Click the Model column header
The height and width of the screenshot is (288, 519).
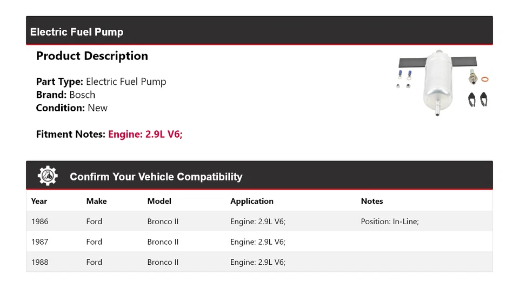tap(159, 201)
